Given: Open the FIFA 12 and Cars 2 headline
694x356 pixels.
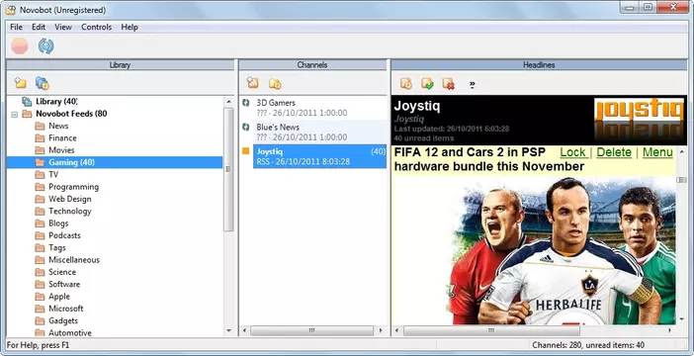Looking at the screenshot, I should coord(489,159).
